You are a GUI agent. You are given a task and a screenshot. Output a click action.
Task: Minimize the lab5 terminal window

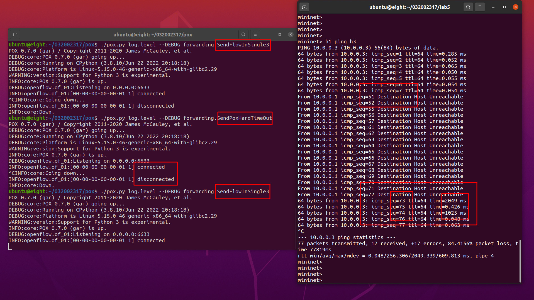point(493,7)
